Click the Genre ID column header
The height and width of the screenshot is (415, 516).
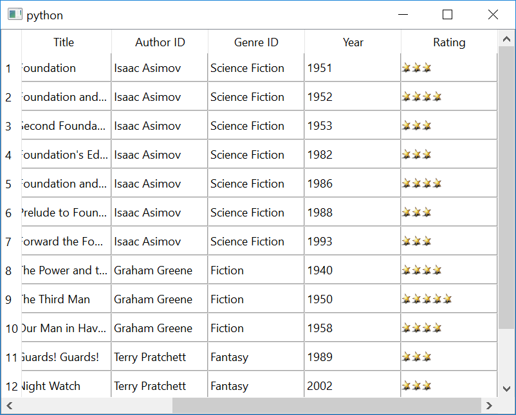(x=256, y=42)
